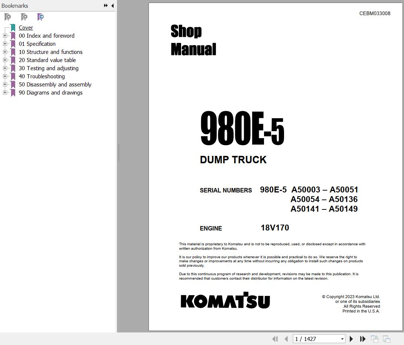Go to next page arrow
Screen dimensions: 404x345
[x=351, y=339]
